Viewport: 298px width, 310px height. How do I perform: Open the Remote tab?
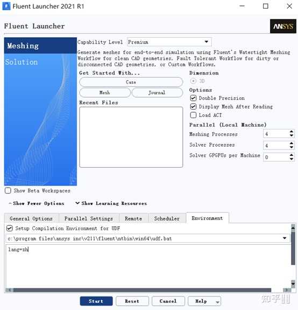(x=133, y=218)
